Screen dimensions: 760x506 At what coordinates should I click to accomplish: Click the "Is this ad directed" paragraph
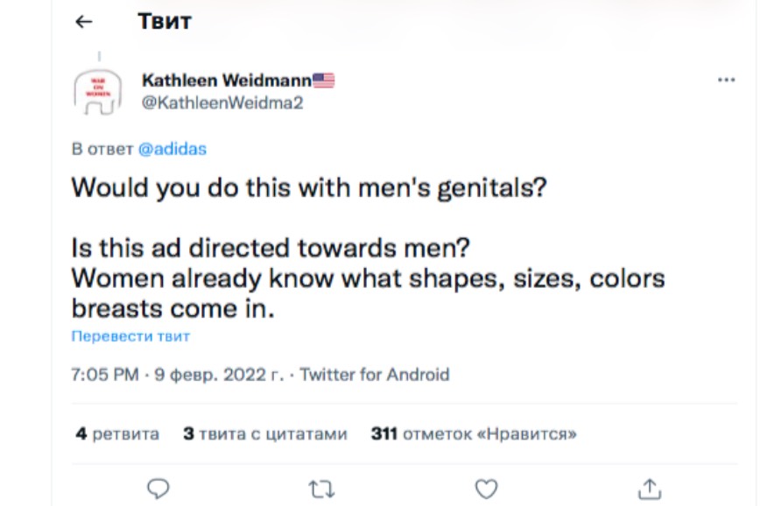(368, 278)
